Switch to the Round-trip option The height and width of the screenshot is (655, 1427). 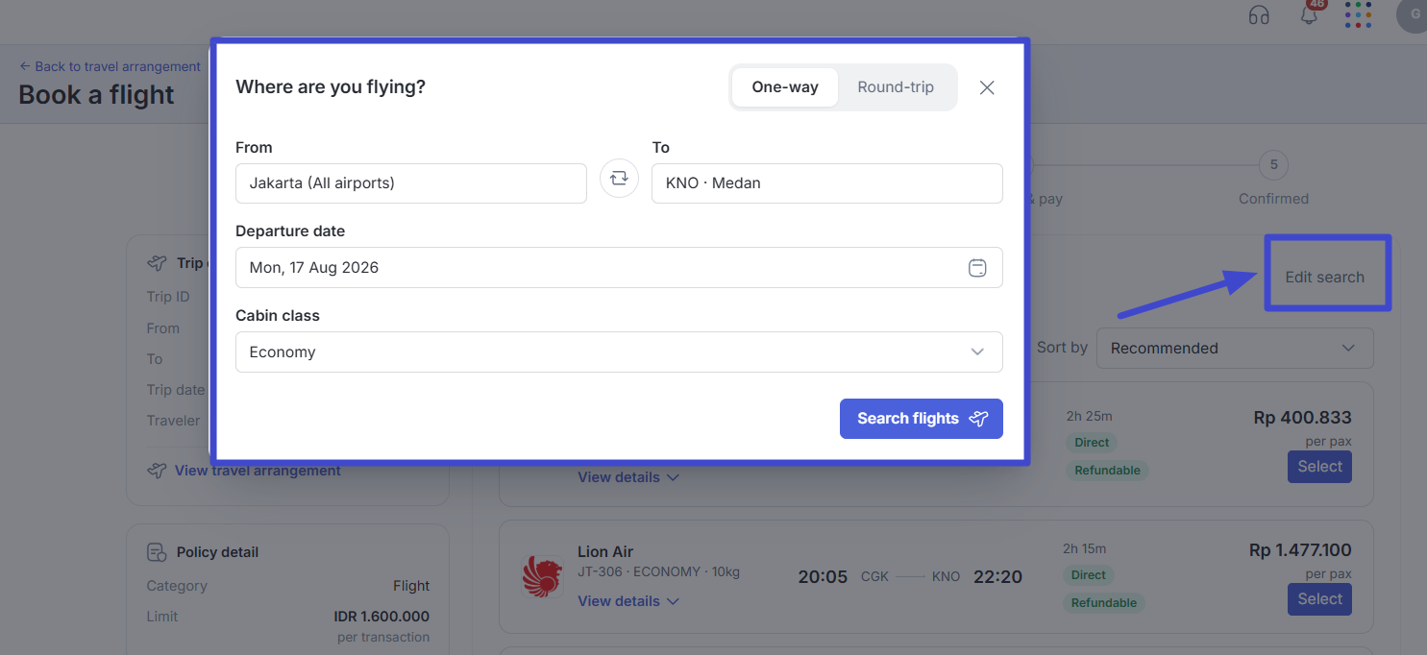[896, 87]
